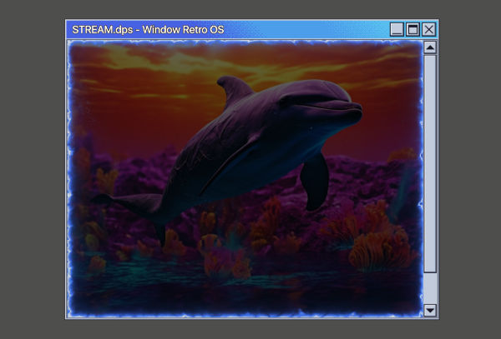Maximize the STREAM.dps window
This screenshot has width=501, height=339.
(x=412, y=30)
